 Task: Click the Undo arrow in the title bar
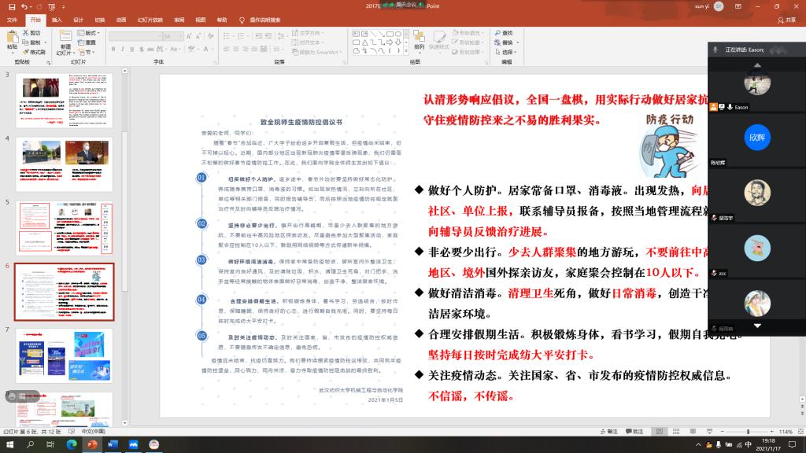pos(25,6)
